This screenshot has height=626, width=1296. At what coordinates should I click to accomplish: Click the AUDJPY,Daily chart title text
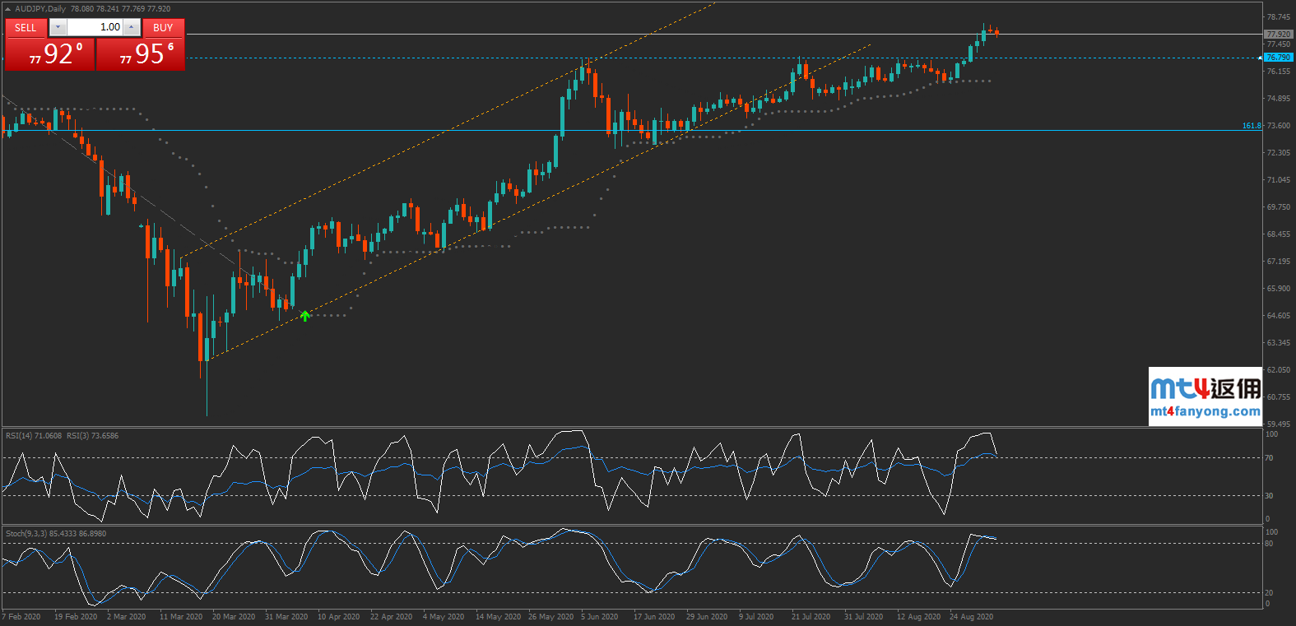pyautogui.click(x=40, y=9)
